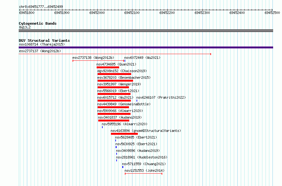The height and width of the screenshot is (186, 282).
Task: Click ruler position 69452400
Action: tap(237, 13)
